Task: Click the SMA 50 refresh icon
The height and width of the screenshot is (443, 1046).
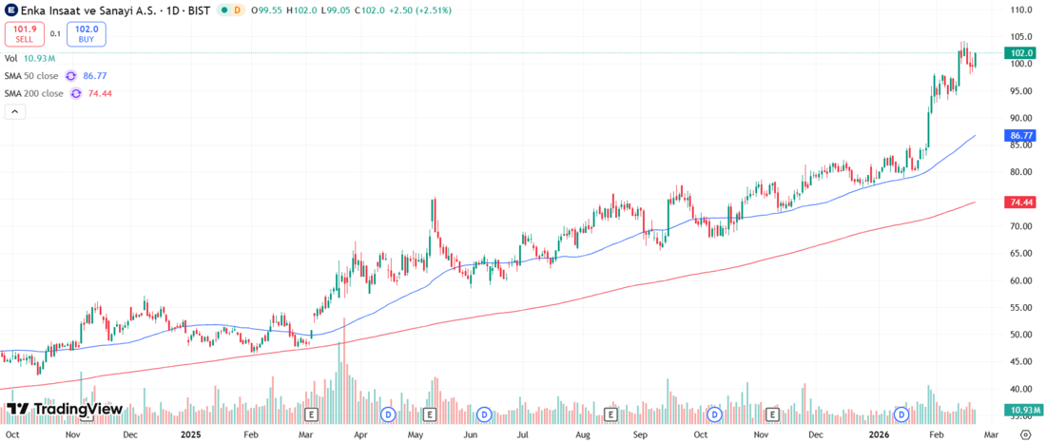Action: tap(72, 75)
